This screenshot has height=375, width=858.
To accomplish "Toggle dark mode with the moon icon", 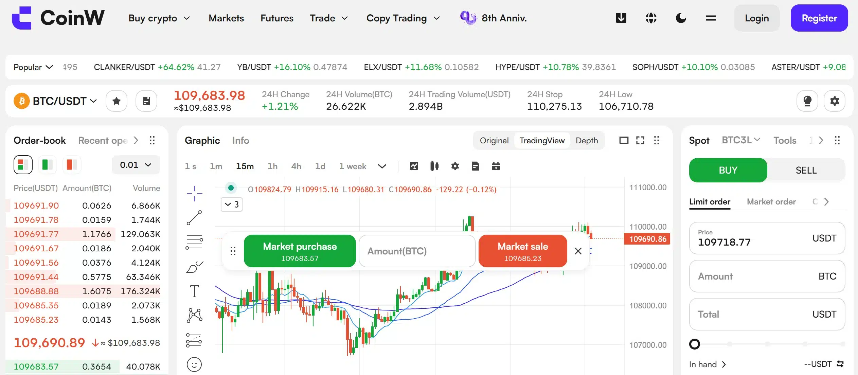I will [x=681, y=18].
